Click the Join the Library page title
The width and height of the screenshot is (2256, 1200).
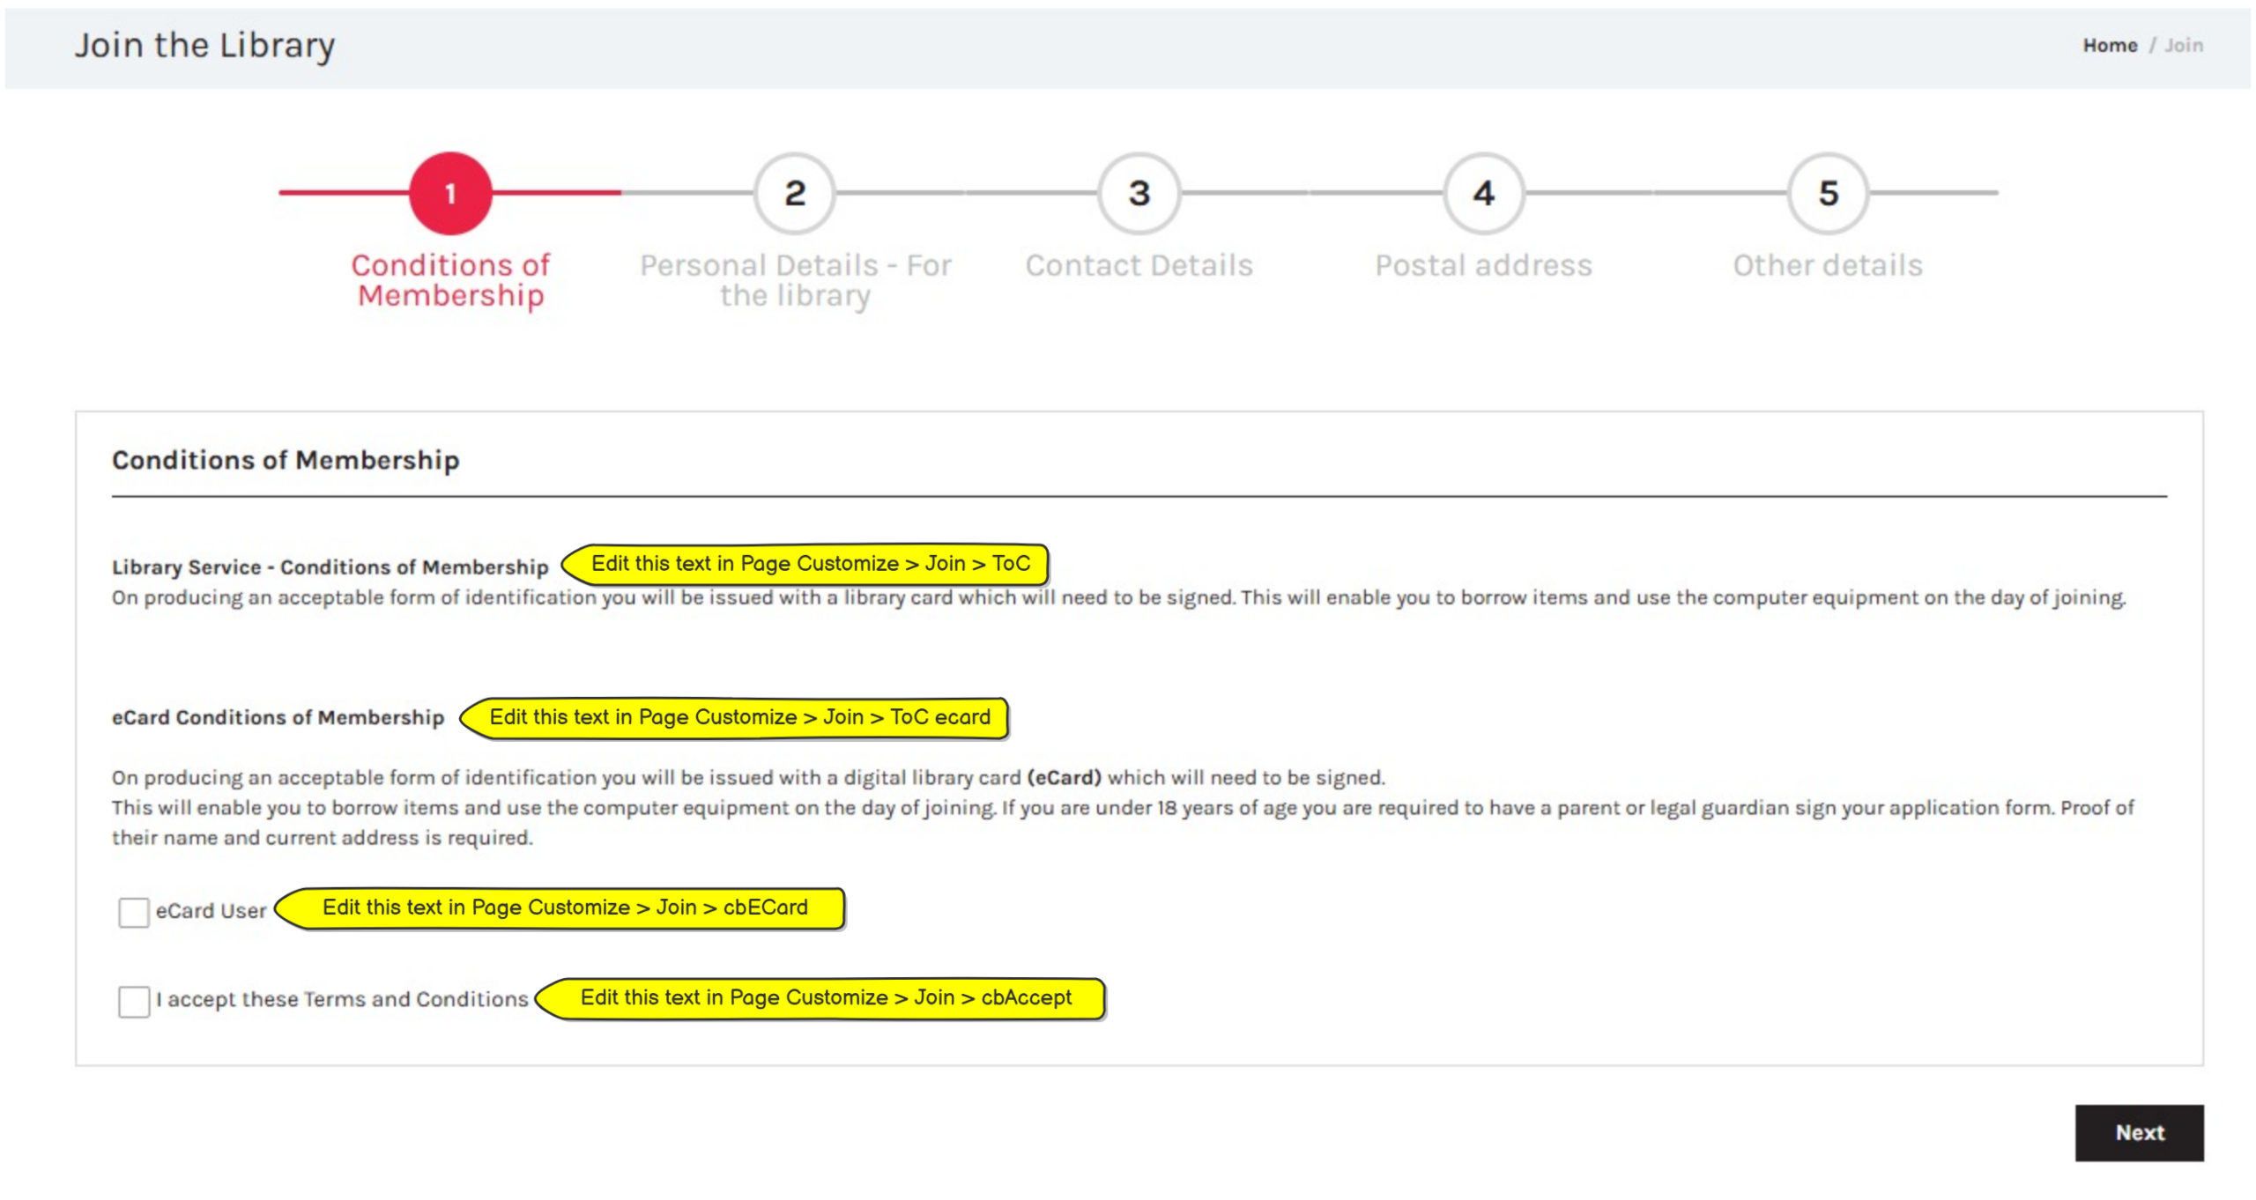point(204,46)
